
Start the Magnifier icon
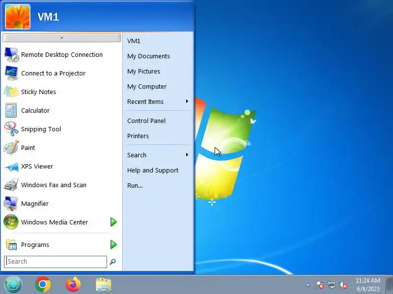click(11, 203)
